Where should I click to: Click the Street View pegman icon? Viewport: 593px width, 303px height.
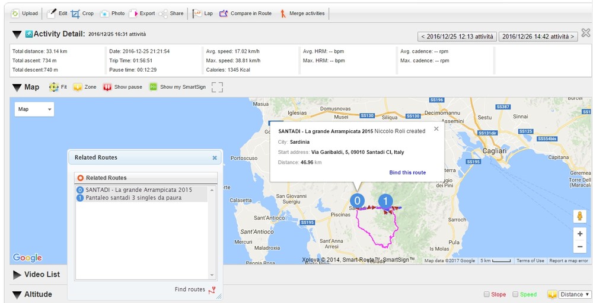579,217
